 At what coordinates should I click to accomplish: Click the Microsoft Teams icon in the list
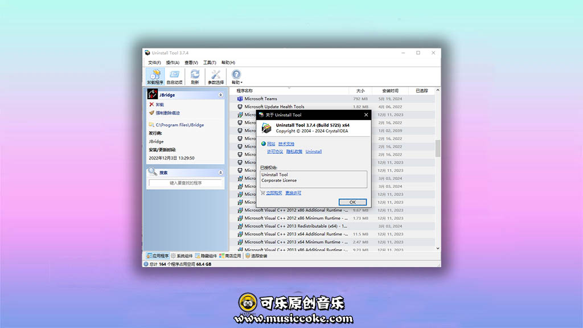coord(240,99)
